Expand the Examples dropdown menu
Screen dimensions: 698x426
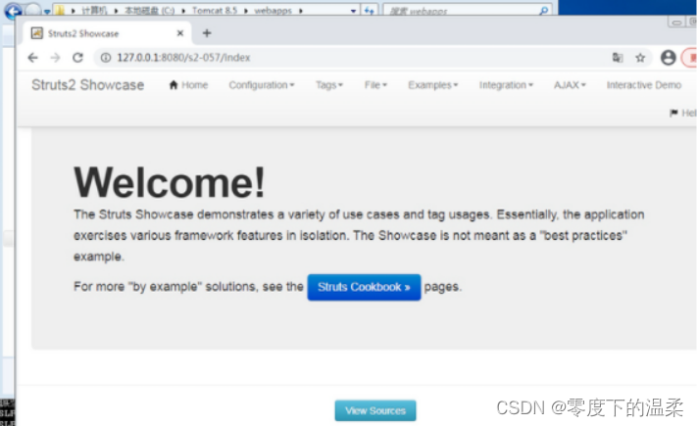click(433, 85)
